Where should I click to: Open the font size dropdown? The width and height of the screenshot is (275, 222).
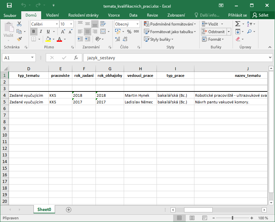coord(71,24)
